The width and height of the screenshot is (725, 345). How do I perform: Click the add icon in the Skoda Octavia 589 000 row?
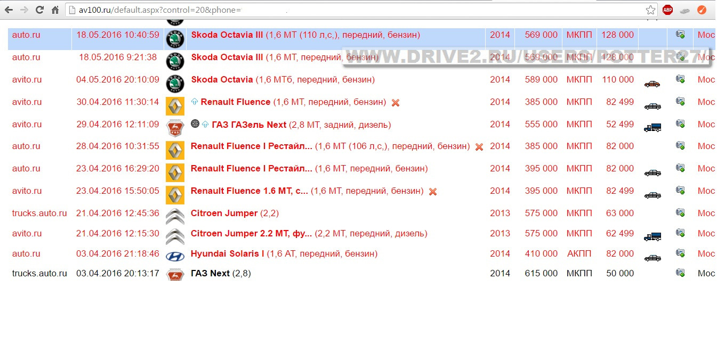coord(680,79)
